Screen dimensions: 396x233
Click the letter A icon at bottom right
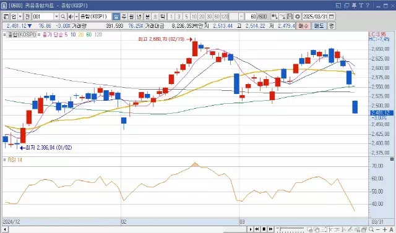[391, 229]
